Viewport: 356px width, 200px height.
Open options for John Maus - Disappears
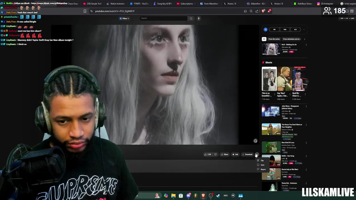[x=306, y=106]
